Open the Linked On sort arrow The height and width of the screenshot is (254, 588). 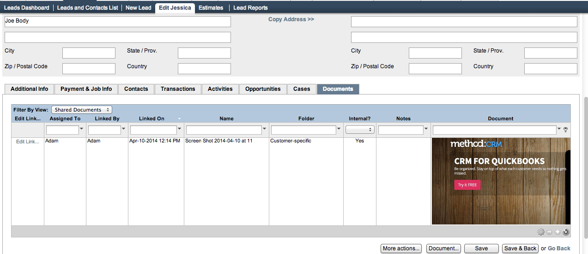[x=179, y=119]
